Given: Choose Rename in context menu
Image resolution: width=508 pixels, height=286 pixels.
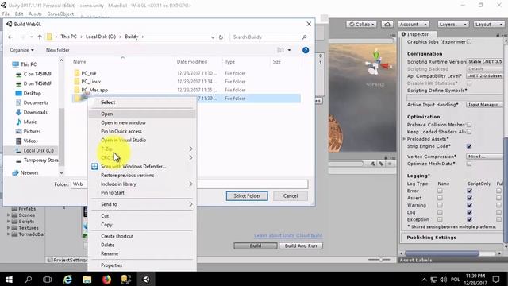Looking at the screenshot, I should (x=142, y=253).
